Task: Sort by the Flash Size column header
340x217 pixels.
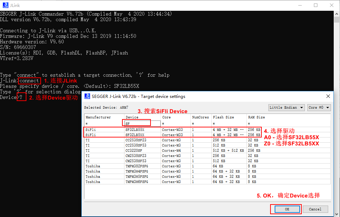Action: pos(228,117)
